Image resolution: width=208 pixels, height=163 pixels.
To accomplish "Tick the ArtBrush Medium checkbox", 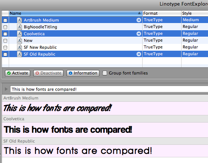I will coord(5,20).
